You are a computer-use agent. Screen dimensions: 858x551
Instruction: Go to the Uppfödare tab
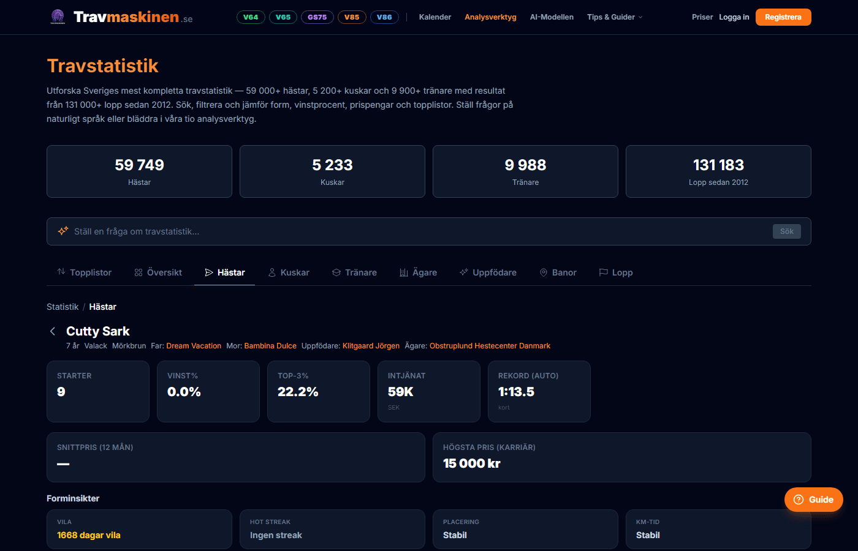pos(488,272)
